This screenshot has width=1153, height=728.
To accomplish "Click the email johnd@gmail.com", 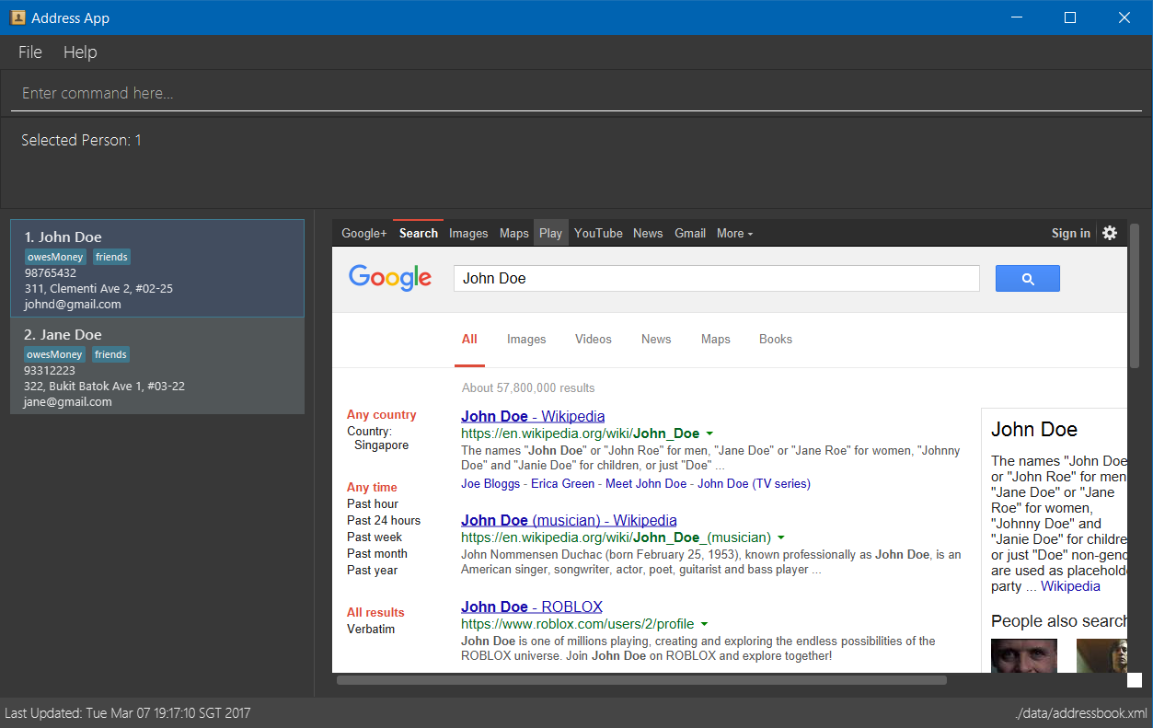I will (x=73, y=305).
